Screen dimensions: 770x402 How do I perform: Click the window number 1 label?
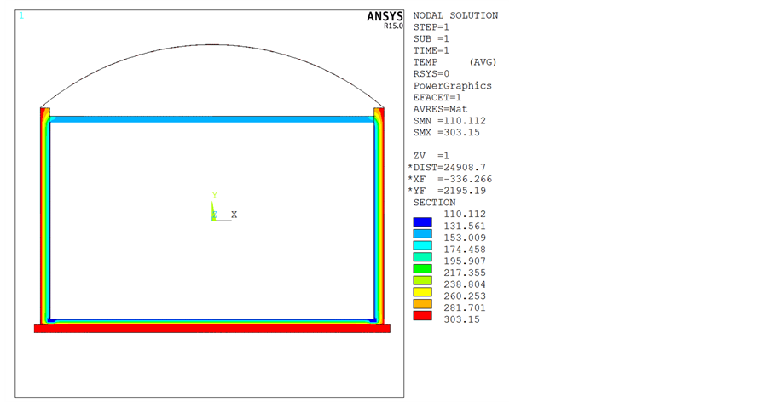tap(21, 15)
